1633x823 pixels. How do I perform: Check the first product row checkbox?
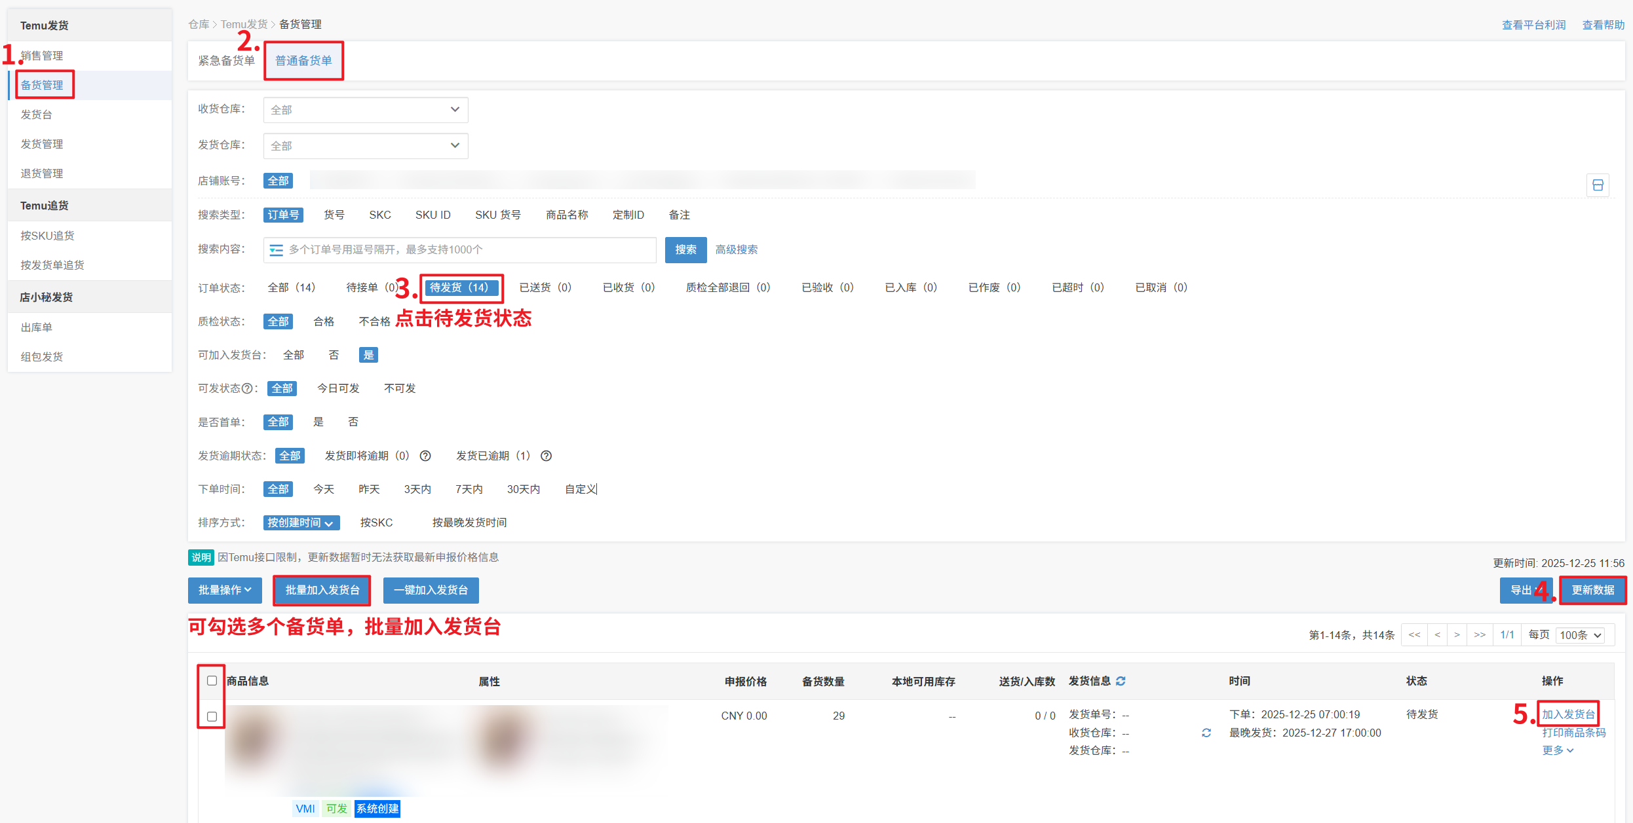tap(212, 716)
